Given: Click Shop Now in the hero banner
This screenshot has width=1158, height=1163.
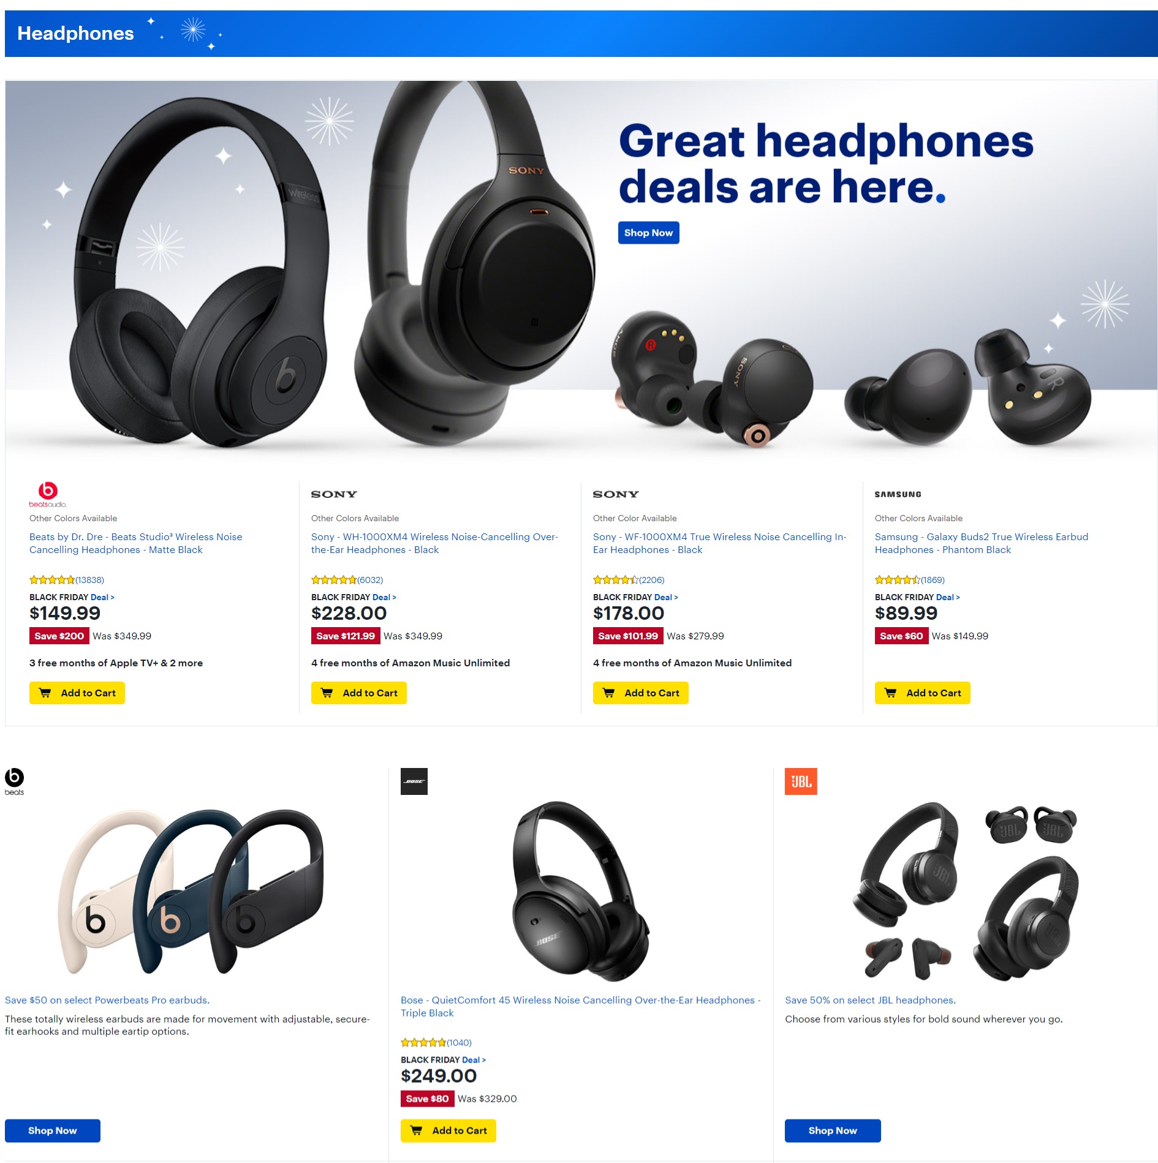Looking at the screenshot, I should pyautogui.click(x=648, y=233).
